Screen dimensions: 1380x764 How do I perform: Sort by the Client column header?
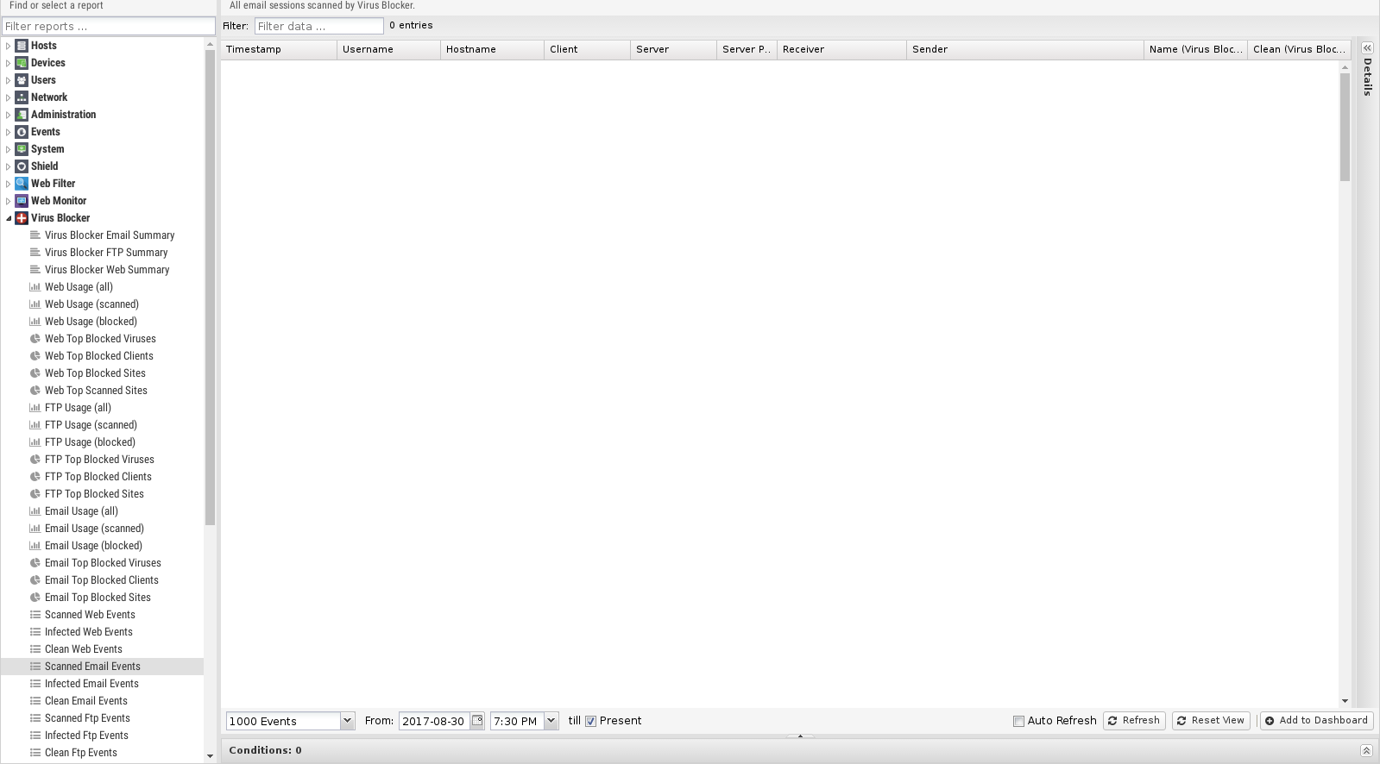click(x=587, y=49)
